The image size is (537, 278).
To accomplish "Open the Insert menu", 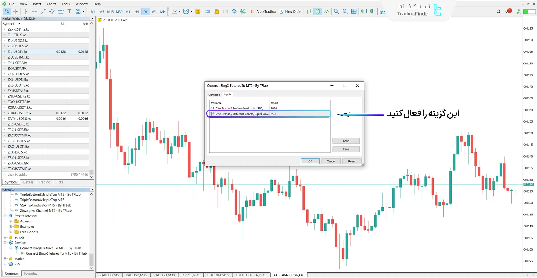I will (37, 4).
